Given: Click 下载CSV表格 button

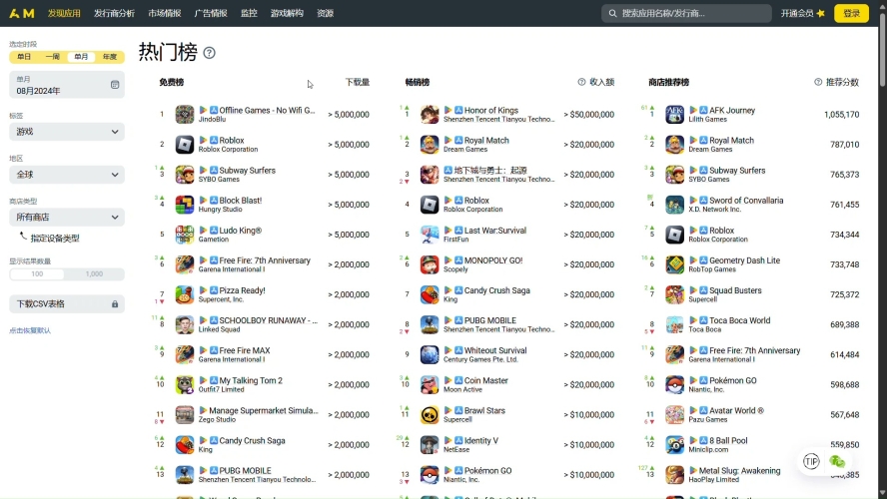Looking at the screenshot, I should [67, 304].
